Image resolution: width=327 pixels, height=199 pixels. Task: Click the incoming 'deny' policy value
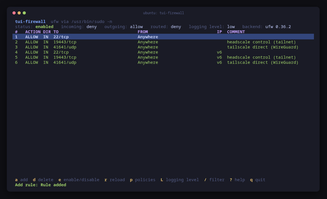pyautogui.click(x=92, y=27)
